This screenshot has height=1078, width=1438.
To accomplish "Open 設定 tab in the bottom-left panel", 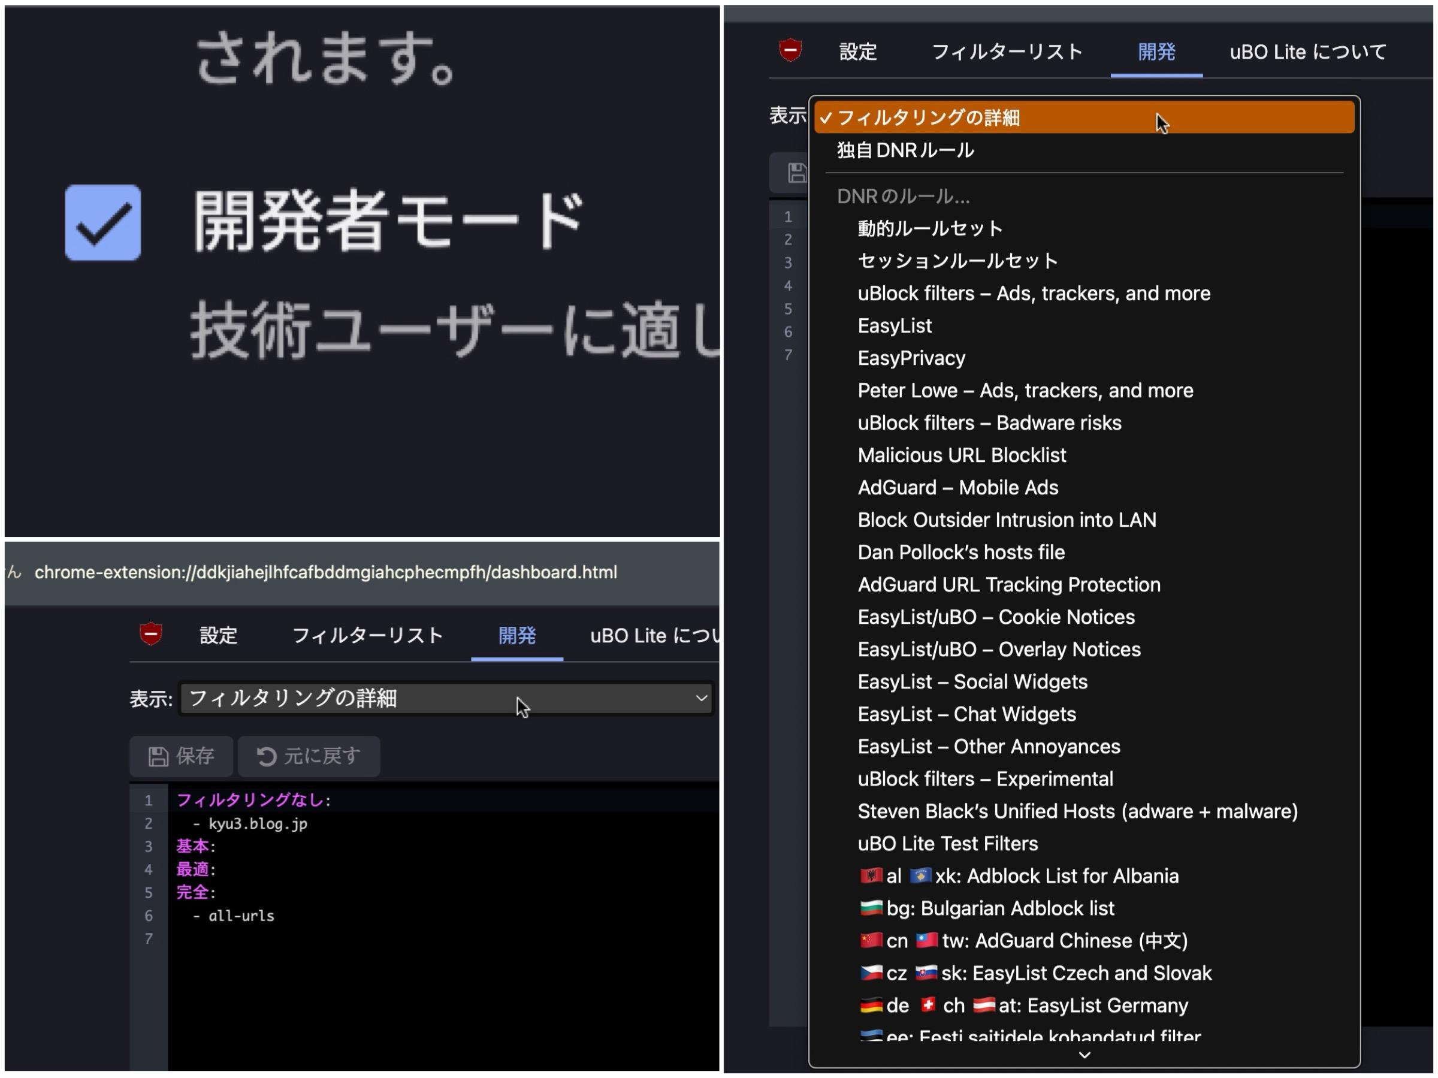I will (219, 635).
